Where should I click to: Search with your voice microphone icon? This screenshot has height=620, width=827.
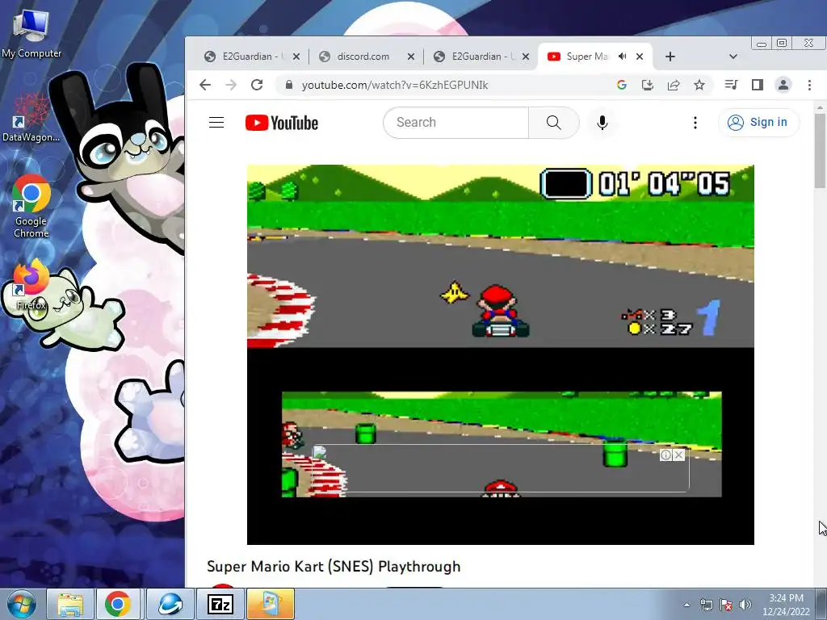coord(602,123)
